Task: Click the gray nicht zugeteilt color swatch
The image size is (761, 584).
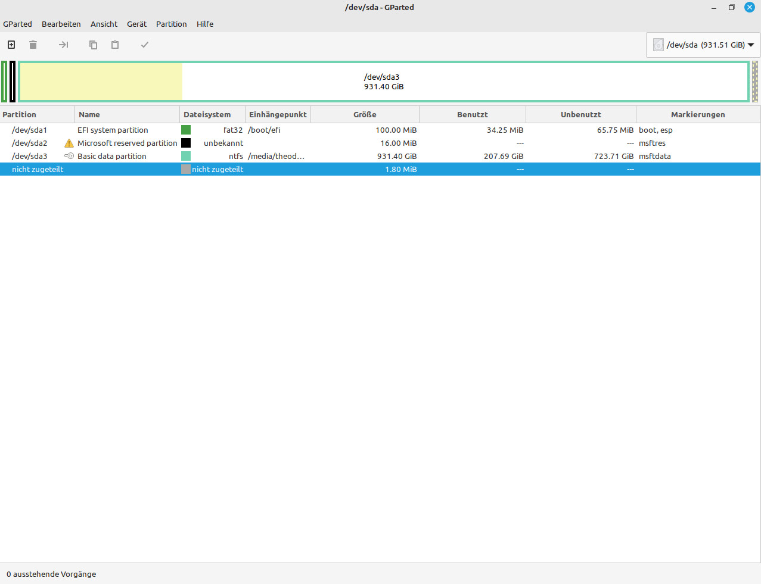Action: pos(186,169)
